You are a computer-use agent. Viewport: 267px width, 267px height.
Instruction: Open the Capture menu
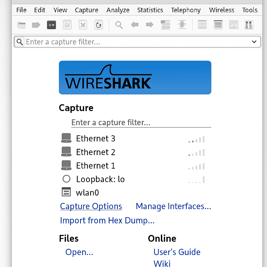click(87, 10)
